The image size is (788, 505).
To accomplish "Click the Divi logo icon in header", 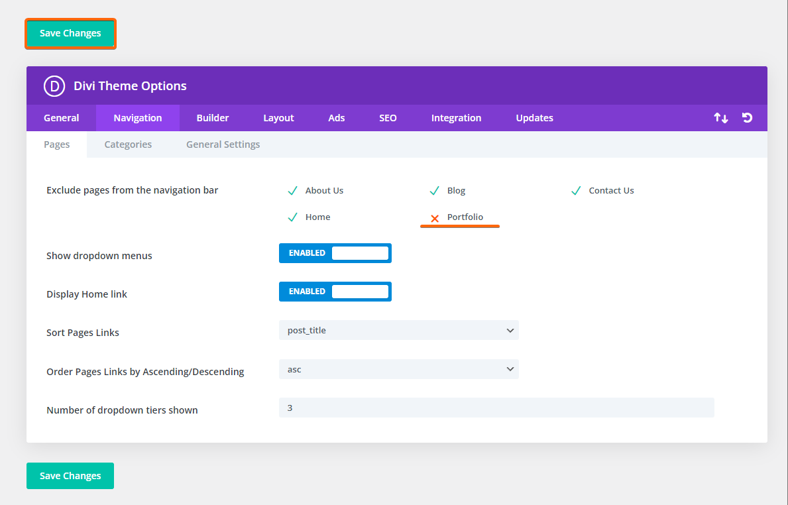I will point(54,86).
